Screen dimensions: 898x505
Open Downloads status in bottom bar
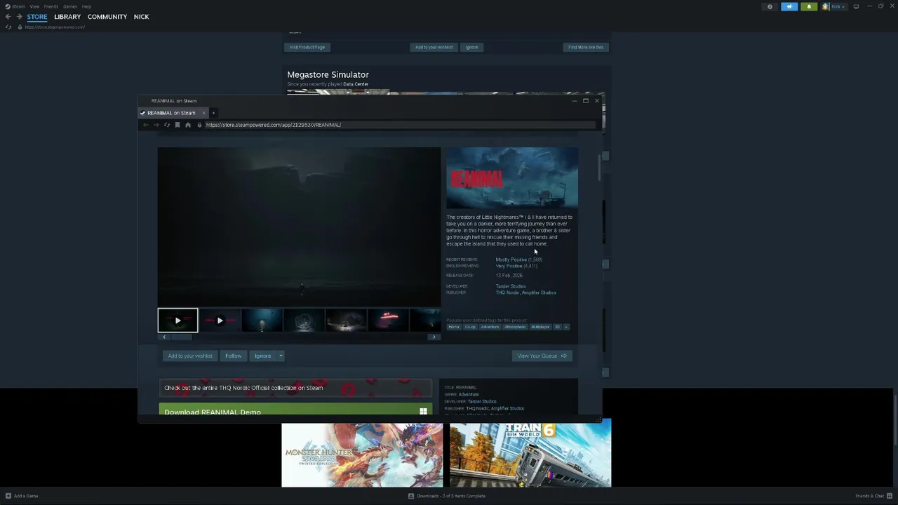447,496
